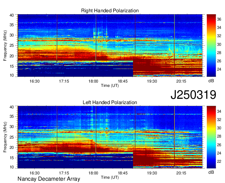The height and width of the screenshot is (183, 225).
Task: Click the 16:30 tick label under top plot
Action: click(35, 81)
